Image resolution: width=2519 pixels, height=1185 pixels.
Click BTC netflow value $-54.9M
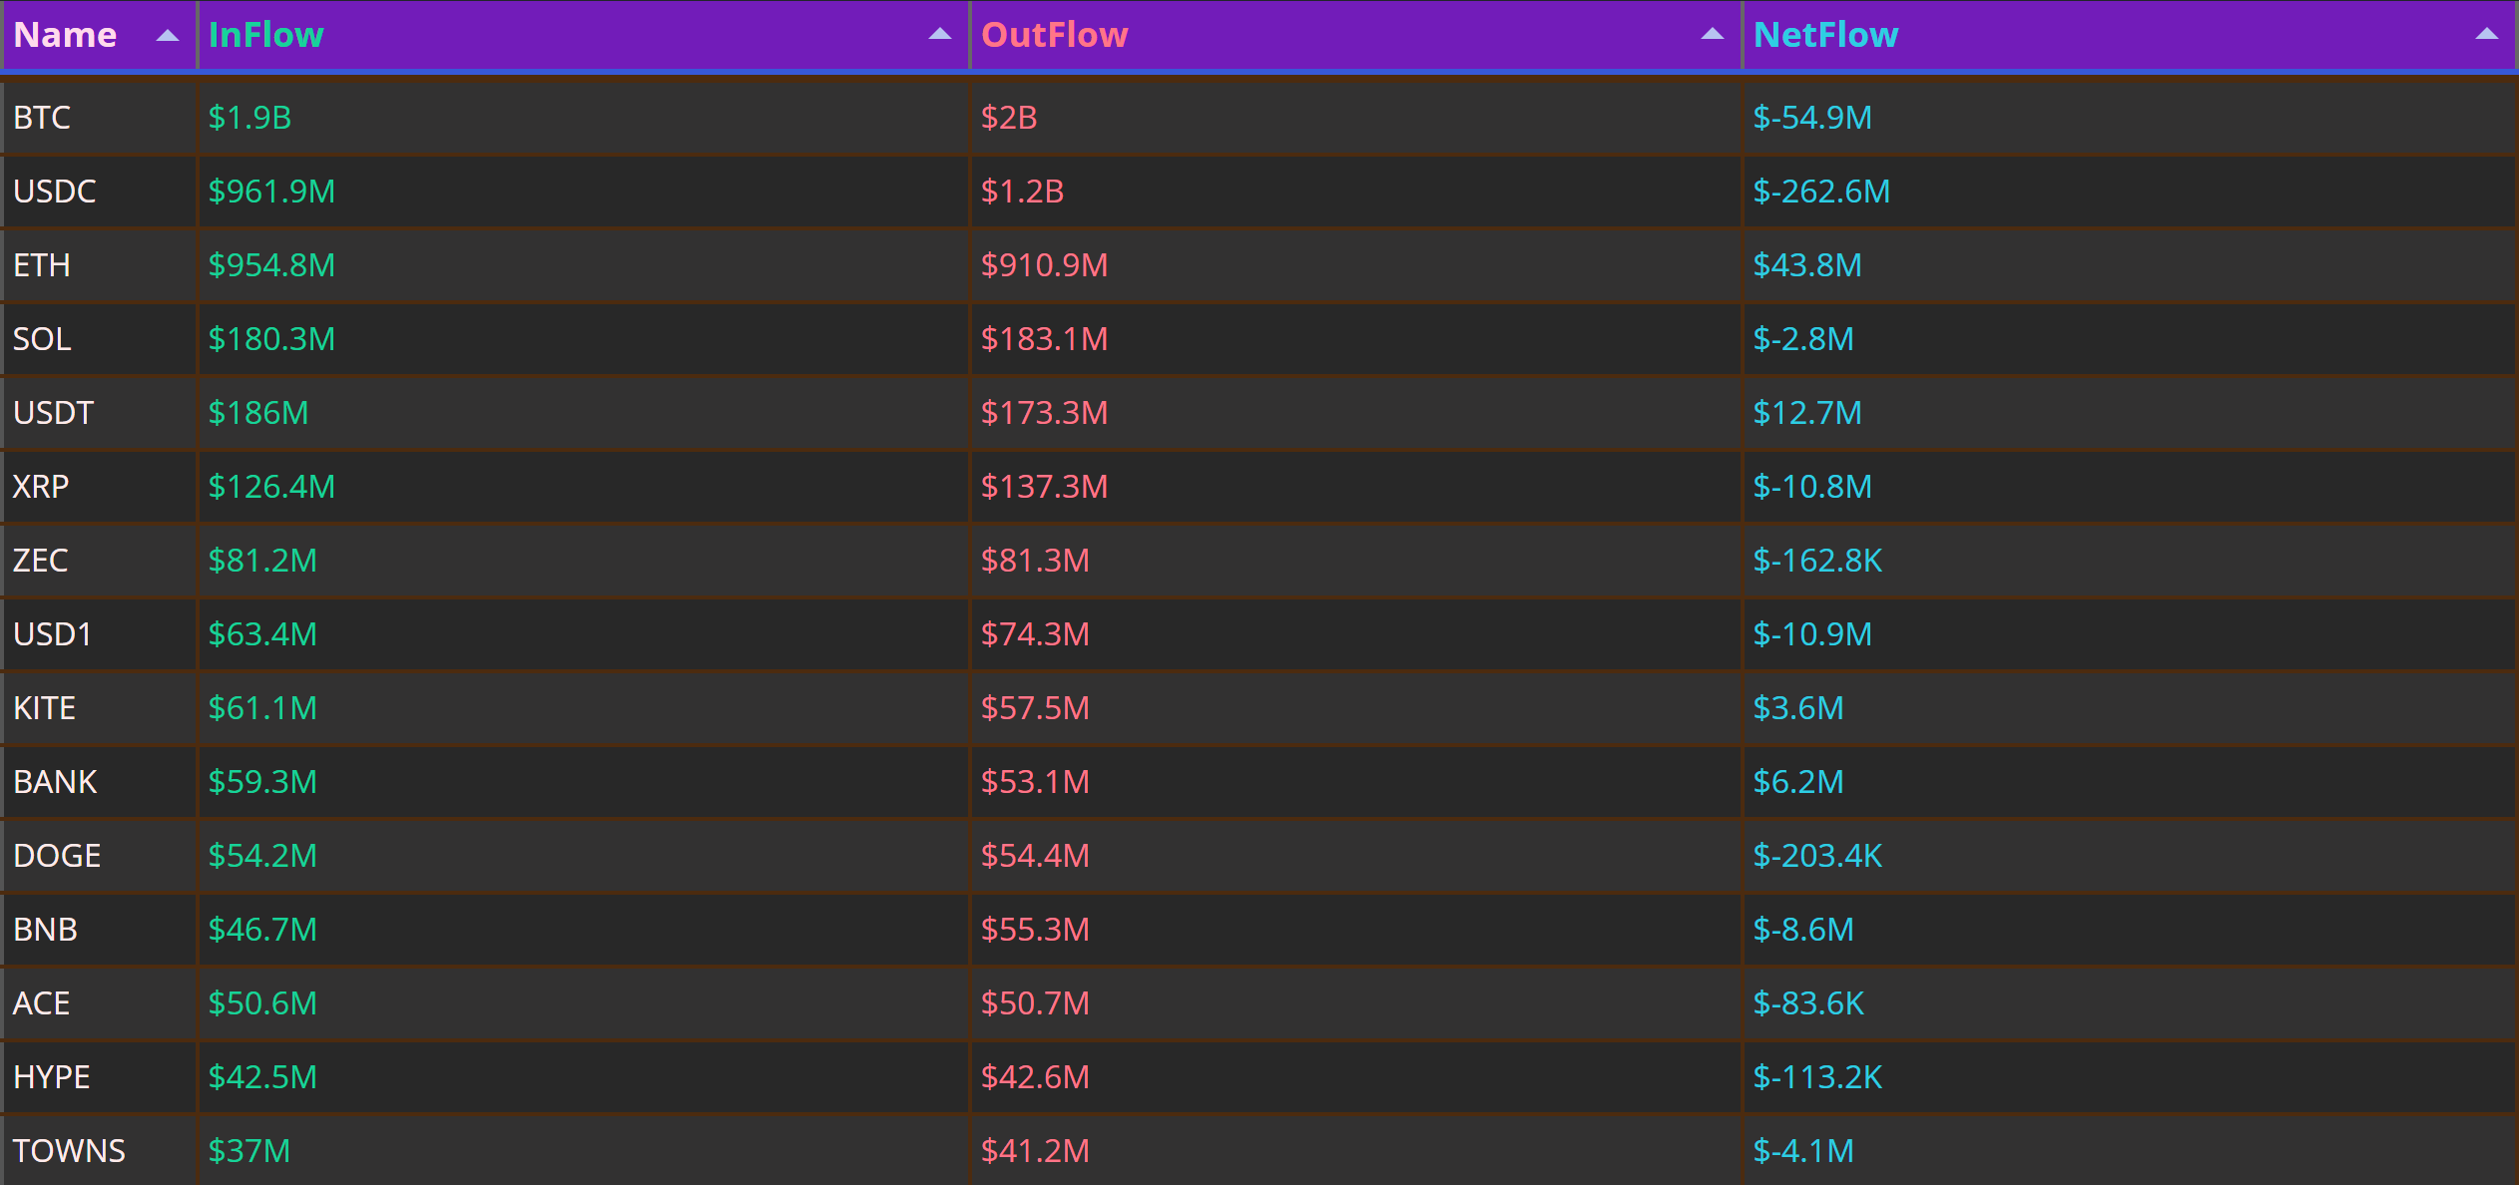[1812, 118]
